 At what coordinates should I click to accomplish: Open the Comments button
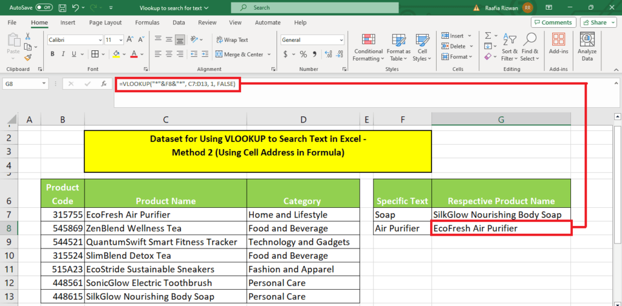pyautogui.click(x=553, y=22)
